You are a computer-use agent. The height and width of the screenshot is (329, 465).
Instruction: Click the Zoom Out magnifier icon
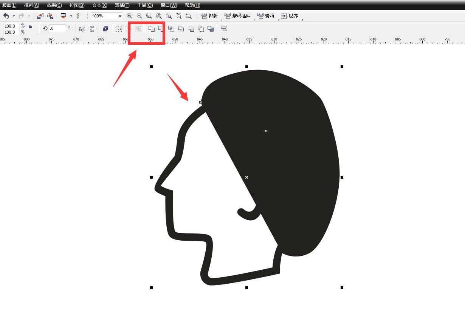pyautogui.click(x=139, y=16)
